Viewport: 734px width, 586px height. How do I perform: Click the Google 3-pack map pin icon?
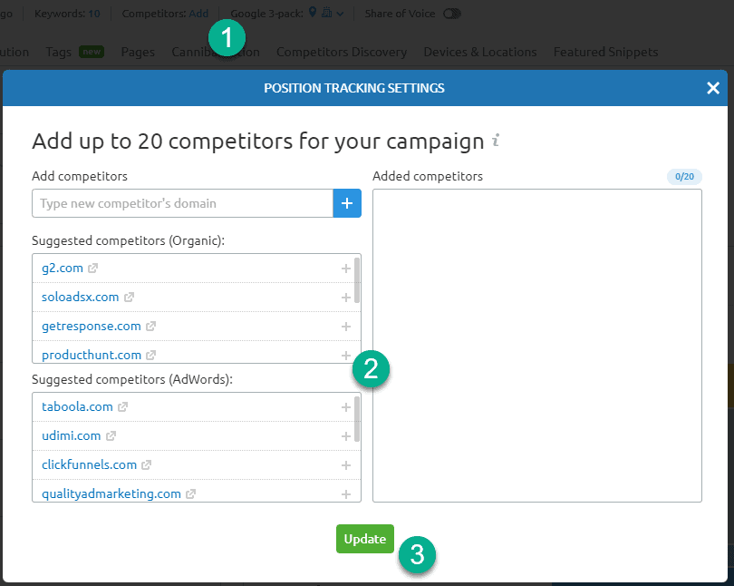tap(313, 13)
